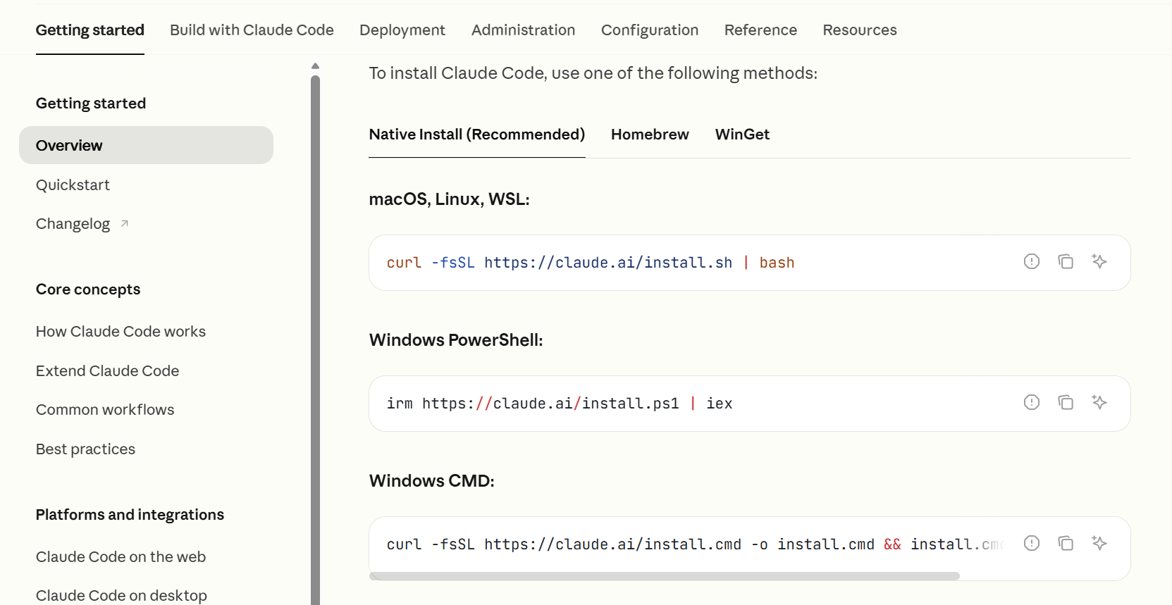The width and height of the screenshot is (1172, 605).
Task: Ask AI about the bash install command
Action: 1099,262
